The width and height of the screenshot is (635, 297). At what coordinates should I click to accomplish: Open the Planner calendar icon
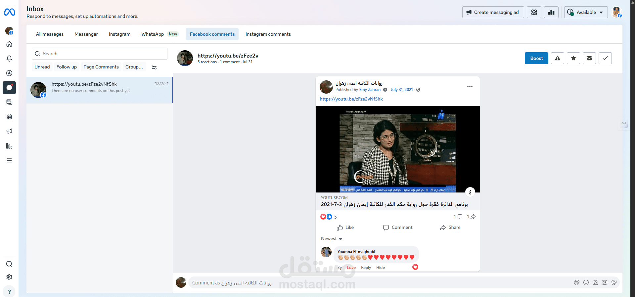tap(9, 117)
